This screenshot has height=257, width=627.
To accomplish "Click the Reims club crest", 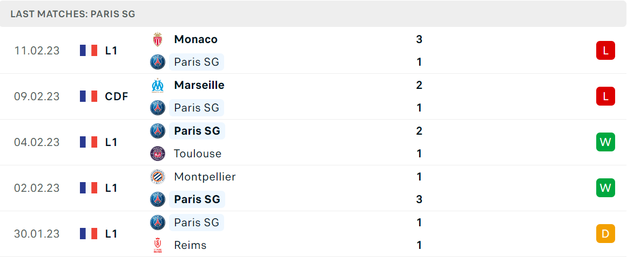I will [158, 245].
